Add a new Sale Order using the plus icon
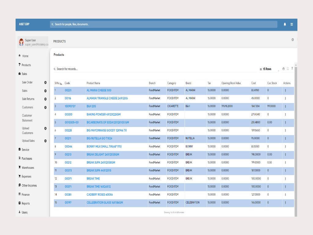Viewport: 313px width, 235px height. click(x=45, y=82)
